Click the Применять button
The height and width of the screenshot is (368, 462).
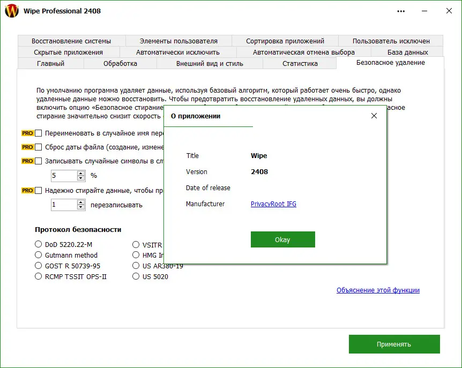(394, 344)
